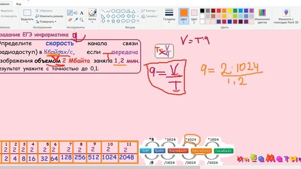Viewport: 301px width, 169px height.
Task: Click the horizontal scrollbar under the canvas
Action: pyautogui.click(x=100, y=168)
